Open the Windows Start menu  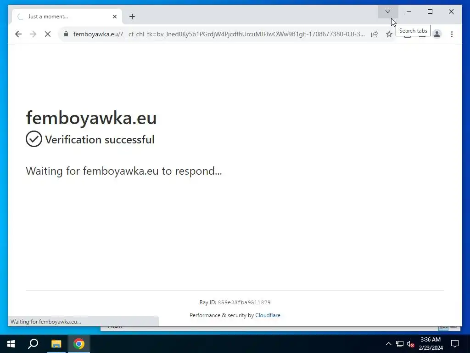pos(11,344)
